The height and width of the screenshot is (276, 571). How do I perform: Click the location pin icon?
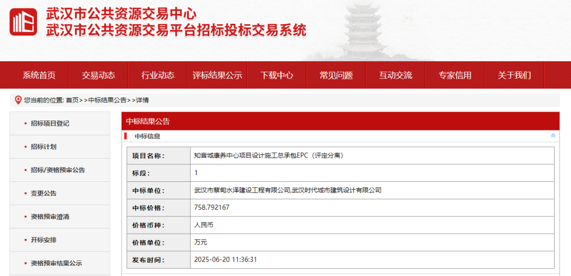(18, 100)
